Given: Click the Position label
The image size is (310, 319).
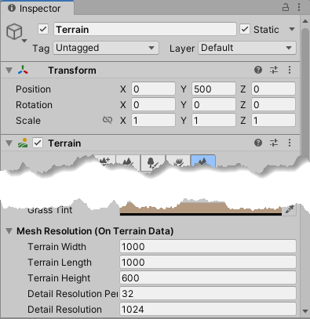Looking at the screenshot, I should [33, 89].
